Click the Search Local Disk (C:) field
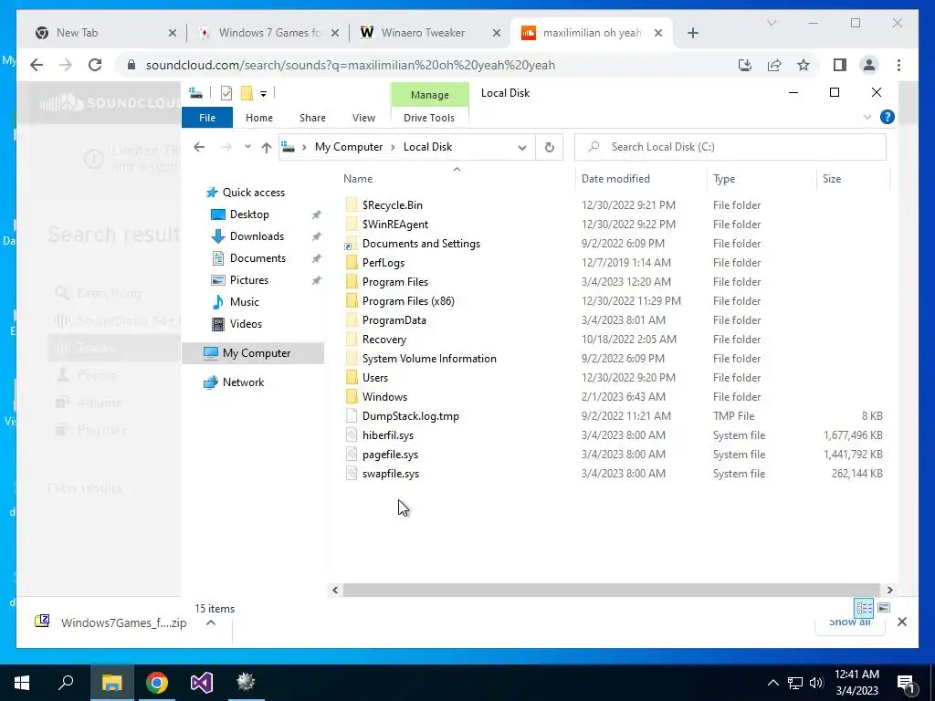935x701 pixels. [730, 147]
